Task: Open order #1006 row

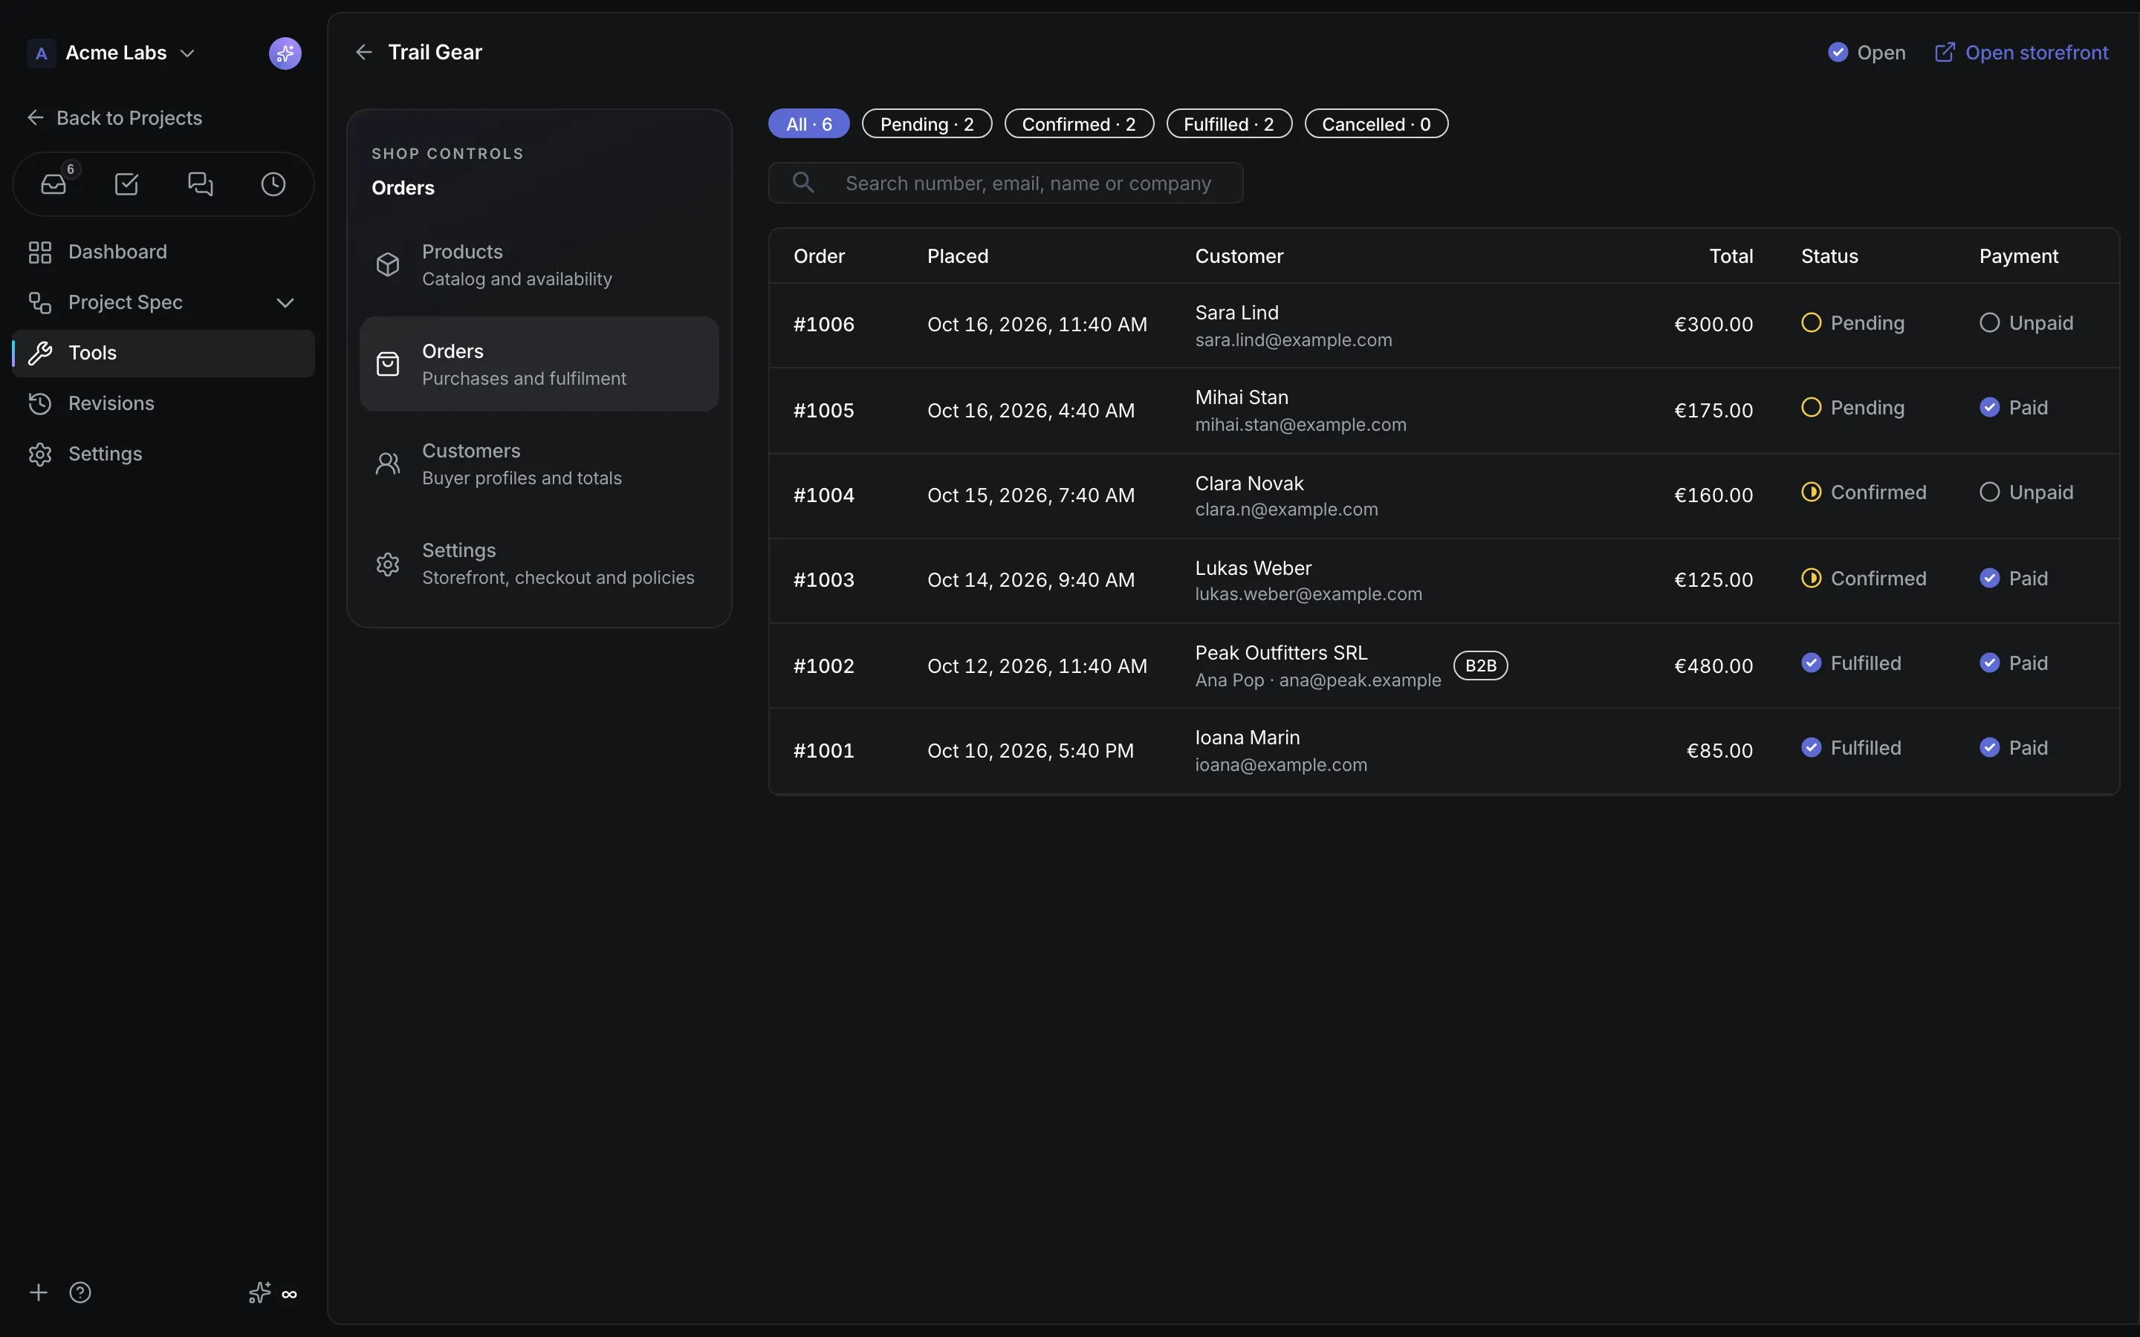Action: tap(1444, 325)
